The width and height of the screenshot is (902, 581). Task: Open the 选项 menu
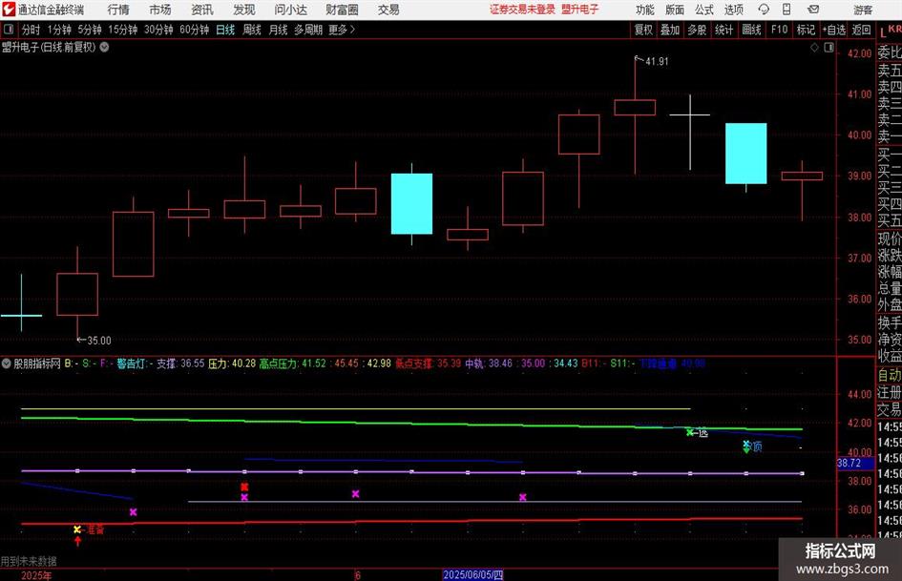pos(733,10)
